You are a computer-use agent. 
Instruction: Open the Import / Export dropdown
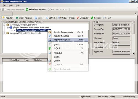pyautogui.click(x=33, y=18)
